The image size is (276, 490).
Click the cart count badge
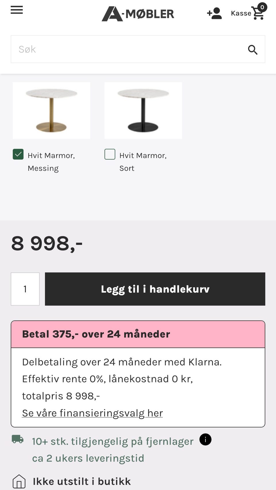(262, 7)
